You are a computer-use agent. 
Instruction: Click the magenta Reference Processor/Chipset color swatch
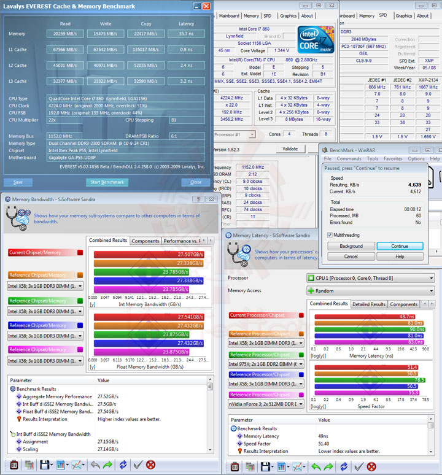click(301, 395)
